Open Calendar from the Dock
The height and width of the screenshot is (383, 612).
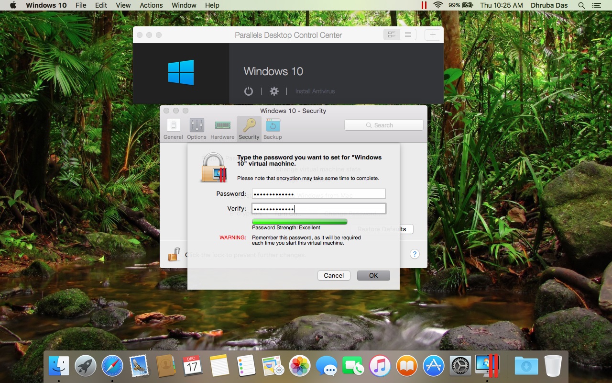[x=193, y=366]
